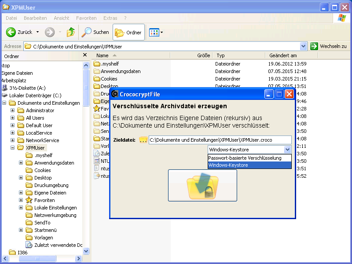
Task: Click the green Wechseln zu arrow
Action: coord(314,46)
